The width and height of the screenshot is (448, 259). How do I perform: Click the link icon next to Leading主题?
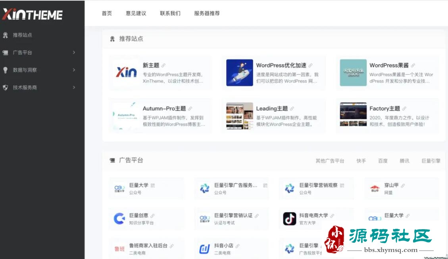point(292,108)
